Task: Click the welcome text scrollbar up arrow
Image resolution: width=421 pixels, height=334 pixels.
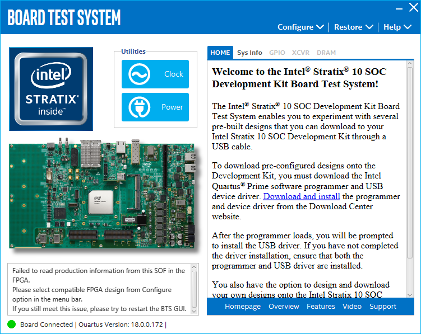Action: [410, 64]
